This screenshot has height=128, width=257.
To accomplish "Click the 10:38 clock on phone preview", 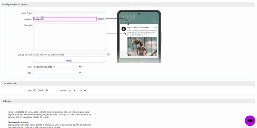I will point(128,17).
